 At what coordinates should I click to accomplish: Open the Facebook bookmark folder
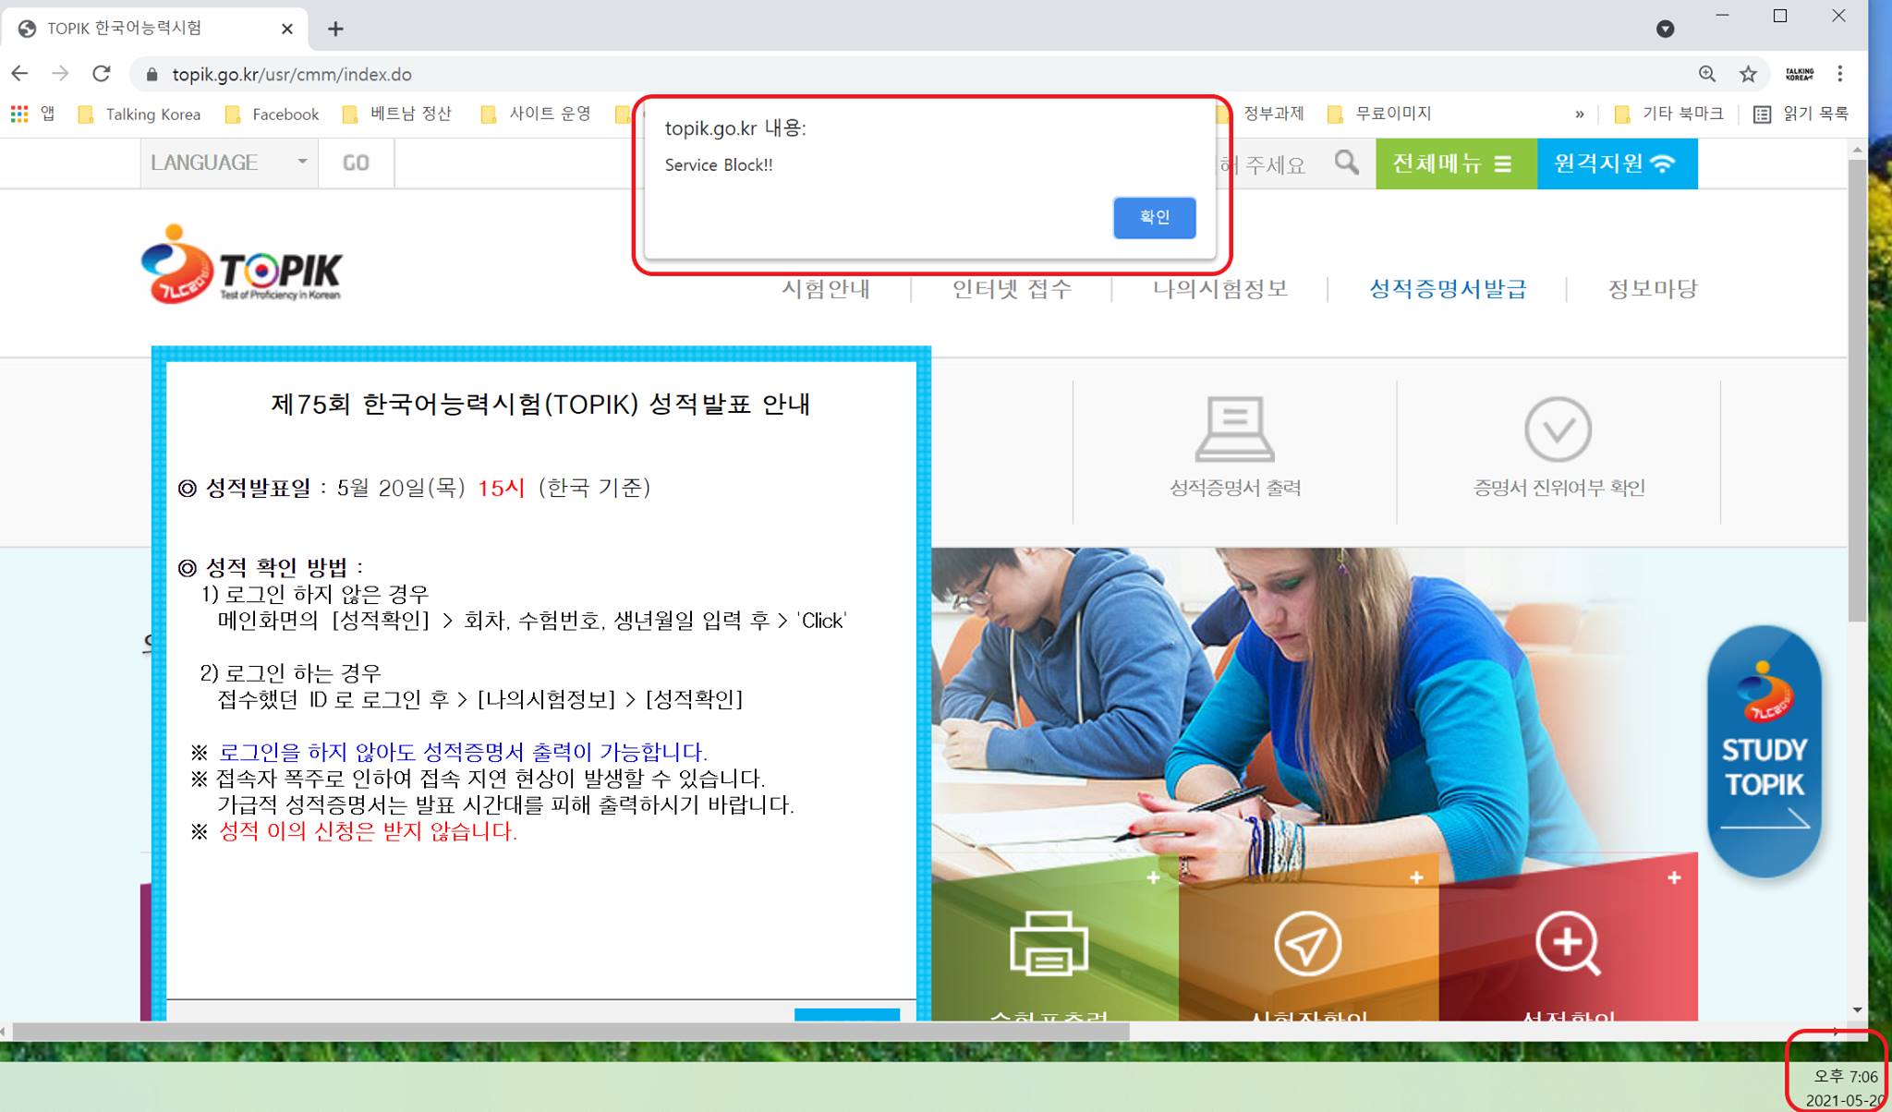click(273, 114)
